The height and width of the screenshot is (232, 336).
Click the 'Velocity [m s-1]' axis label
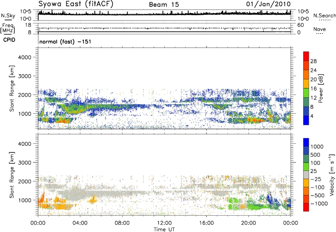pyautogui.click(x=332, y=175)
